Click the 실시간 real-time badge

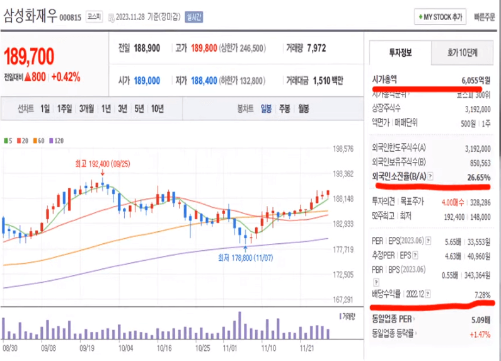coord(193,16)
